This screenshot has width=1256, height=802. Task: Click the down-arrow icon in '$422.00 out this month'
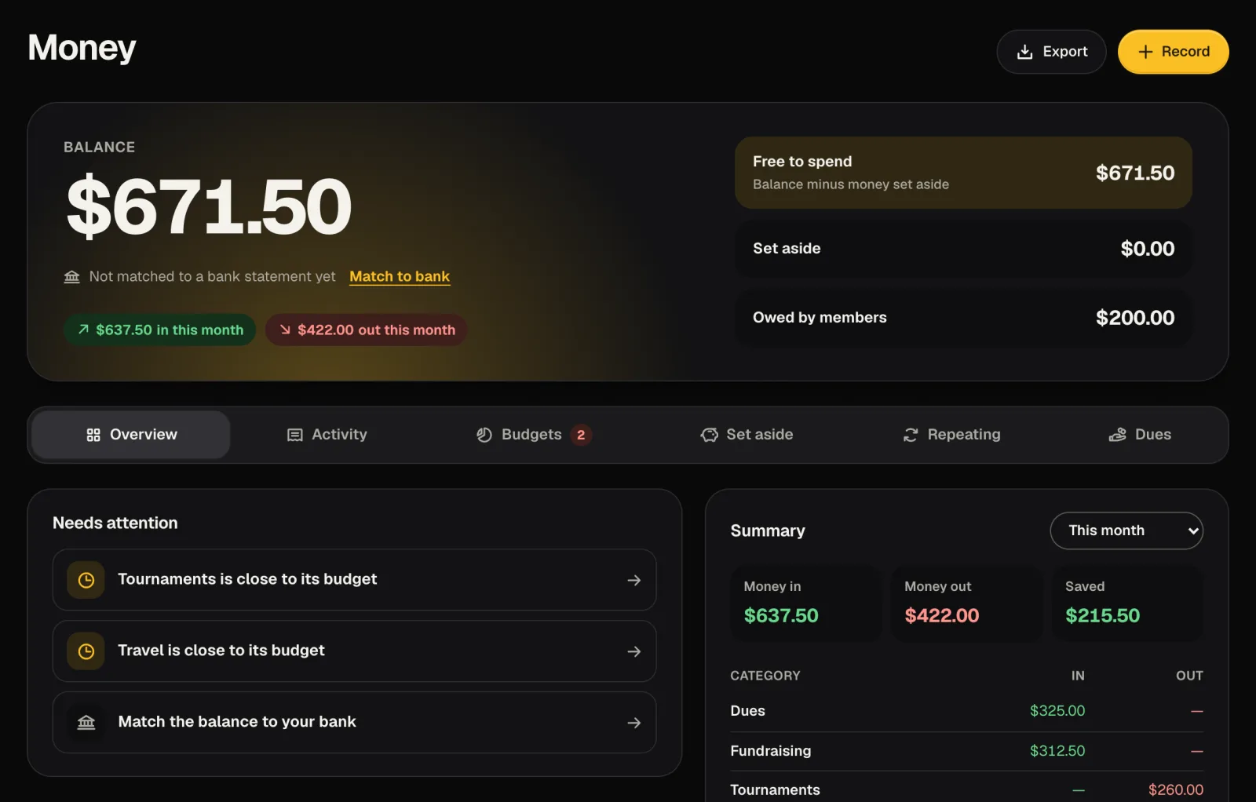click(x=285, y=330)
